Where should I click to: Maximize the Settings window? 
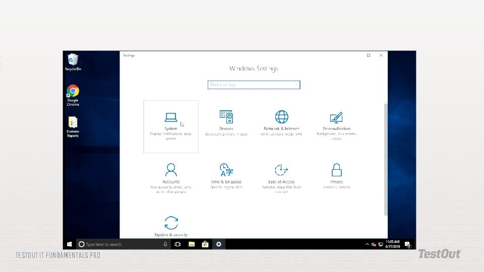click(368, 55)
